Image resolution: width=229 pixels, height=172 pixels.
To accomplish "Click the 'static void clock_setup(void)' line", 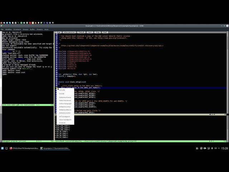I will [x=72, y=82].
